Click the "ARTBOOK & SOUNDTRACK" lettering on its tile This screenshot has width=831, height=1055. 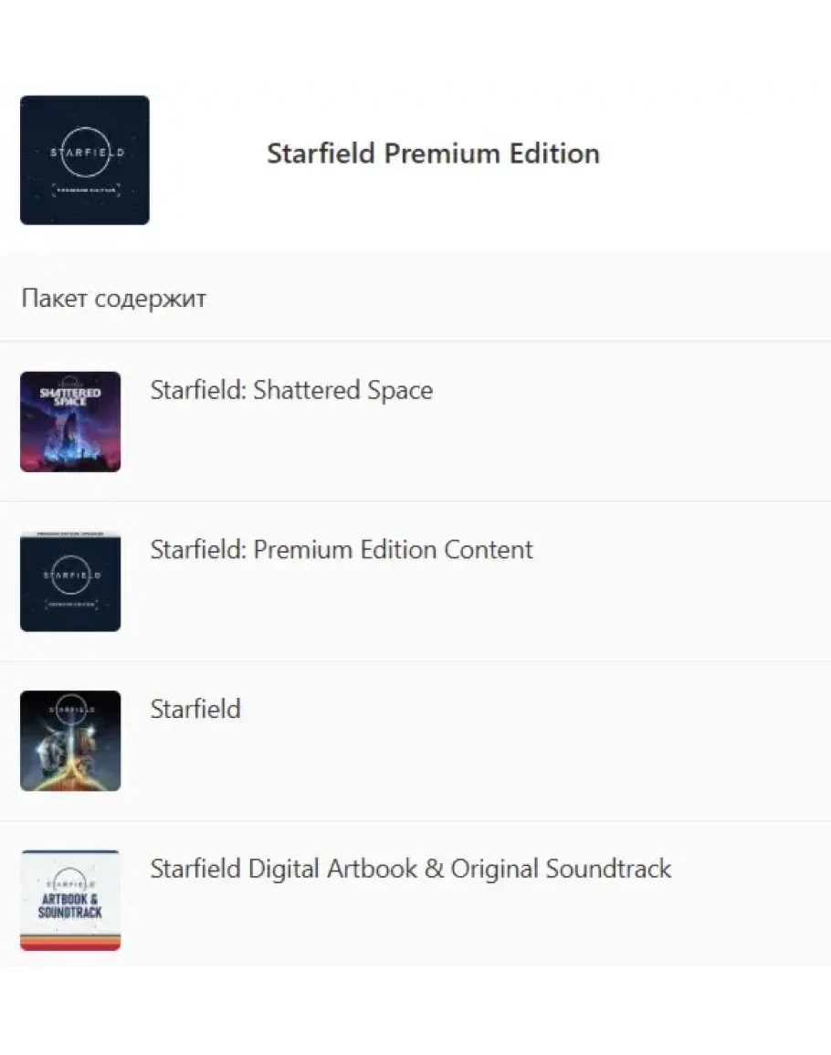(70, 906)
